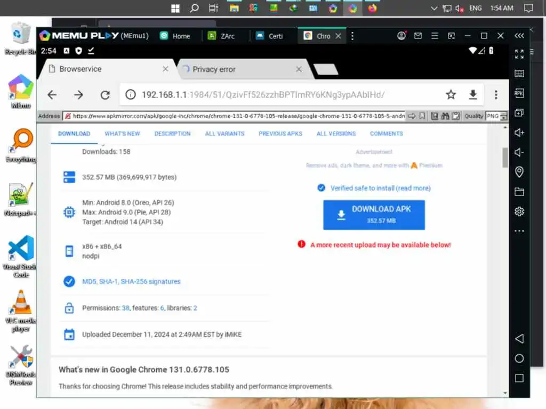Open Verified safe to install link
546x409 pixels.
coord(380,188)
